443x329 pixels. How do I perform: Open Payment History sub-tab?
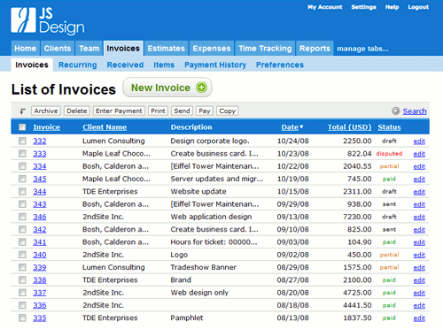[x=215, y=65]
